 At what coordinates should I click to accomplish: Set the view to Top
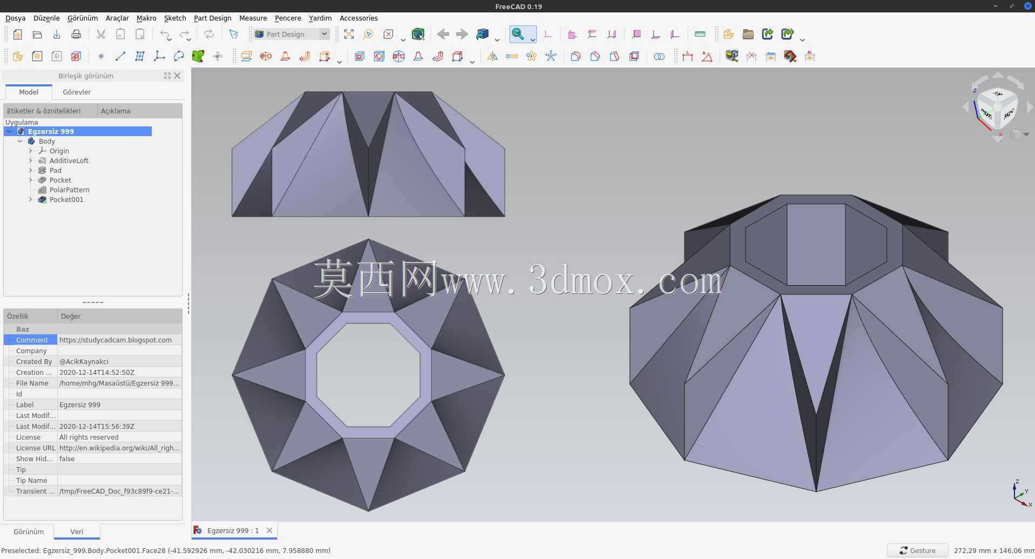592,35
